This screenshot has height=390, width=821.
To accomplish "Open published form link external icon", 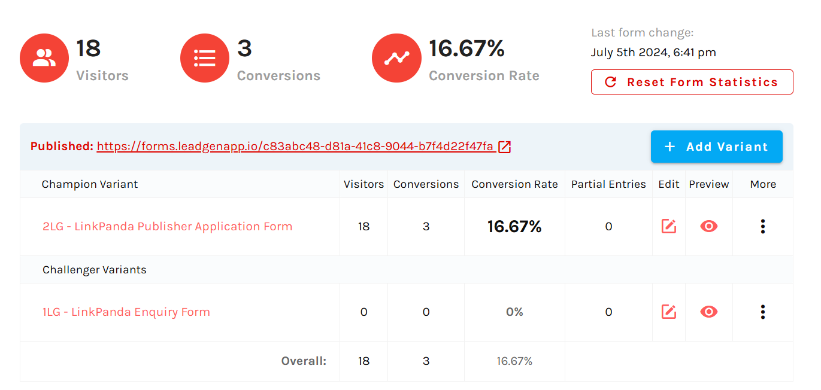I will [504, 147].
